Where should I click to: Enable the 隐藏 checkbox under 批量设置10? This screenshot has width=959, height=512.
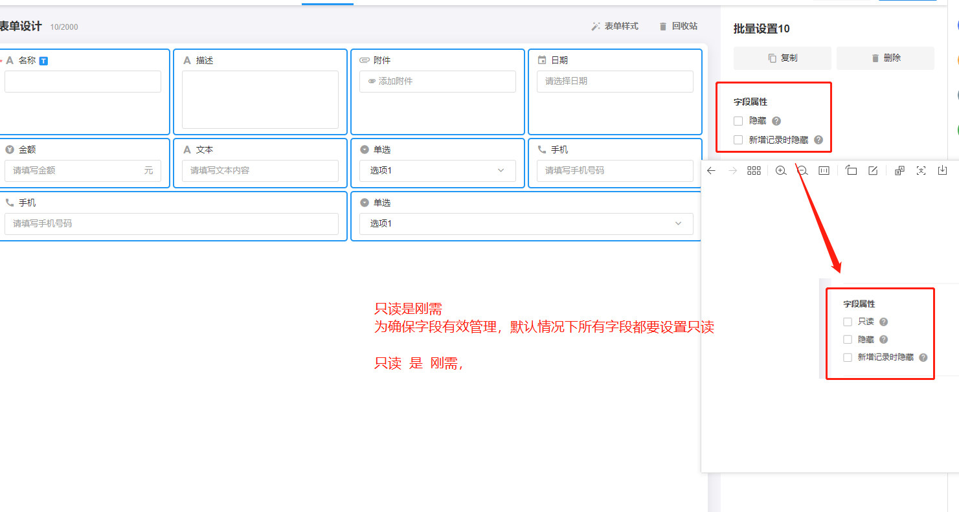[738, 121]
